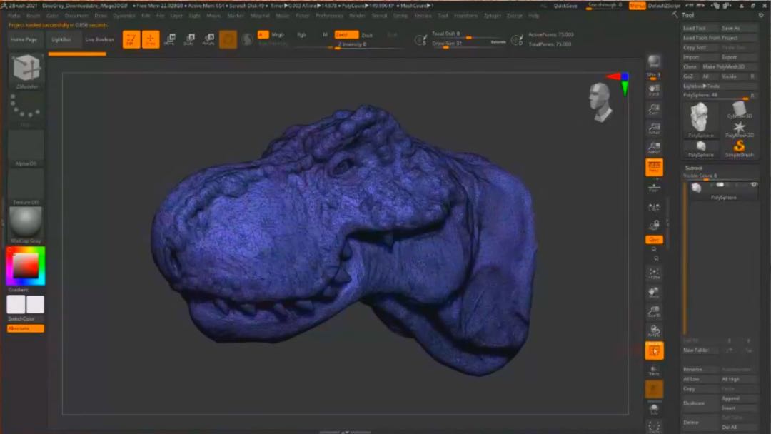Screen dimensions: 771x434
Task: Toggle PolySphere subtool visibility eye
Action: (753, 185)
